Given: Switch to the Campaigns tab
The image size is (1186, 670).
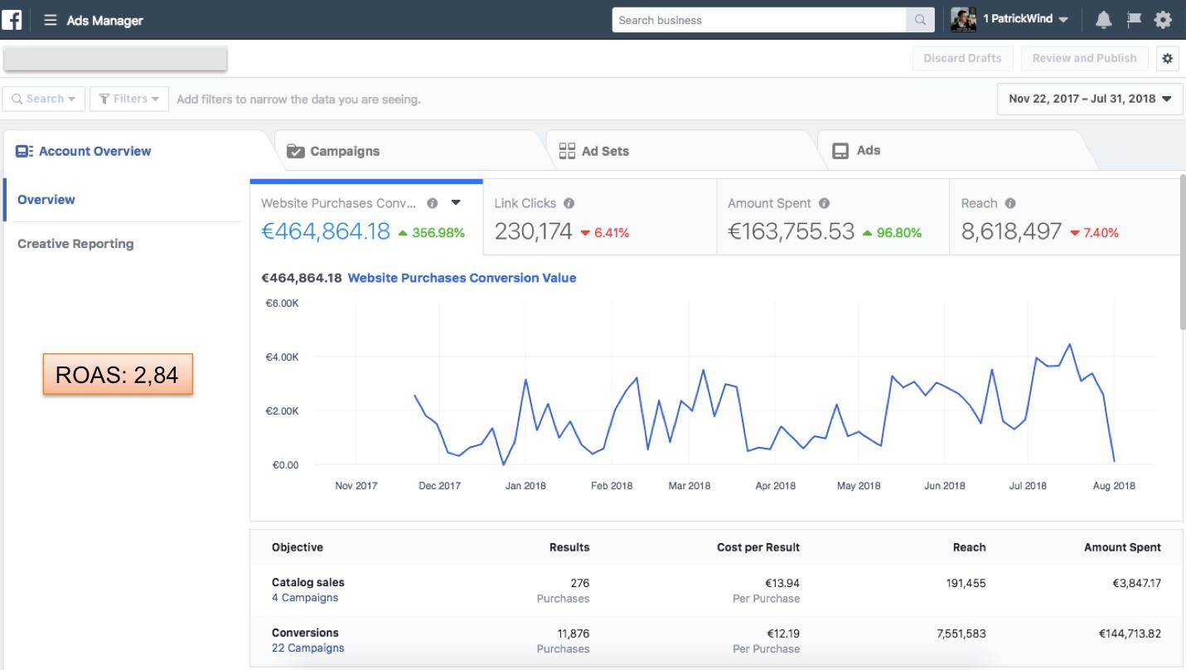Looking at the screenshot, I should tap(344, 151).
